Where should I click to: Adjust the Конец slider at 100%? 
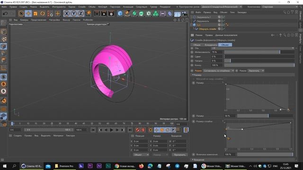(259, 65)
